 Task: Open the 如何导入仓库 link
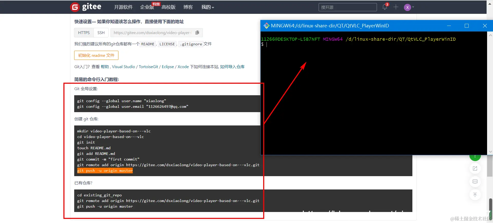232,67
